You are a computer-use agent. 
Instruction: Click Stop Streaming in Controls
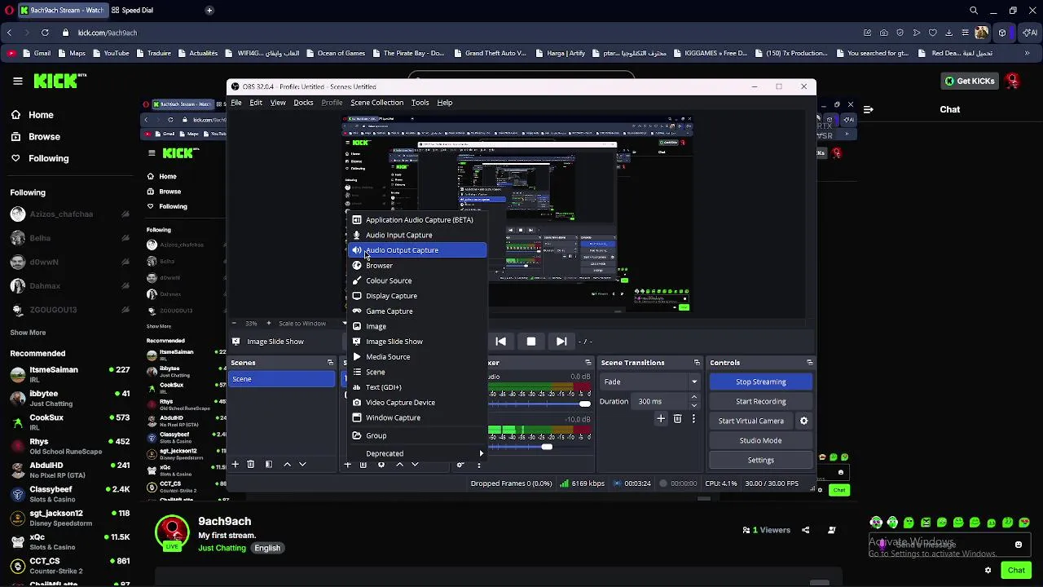point(761,382)
